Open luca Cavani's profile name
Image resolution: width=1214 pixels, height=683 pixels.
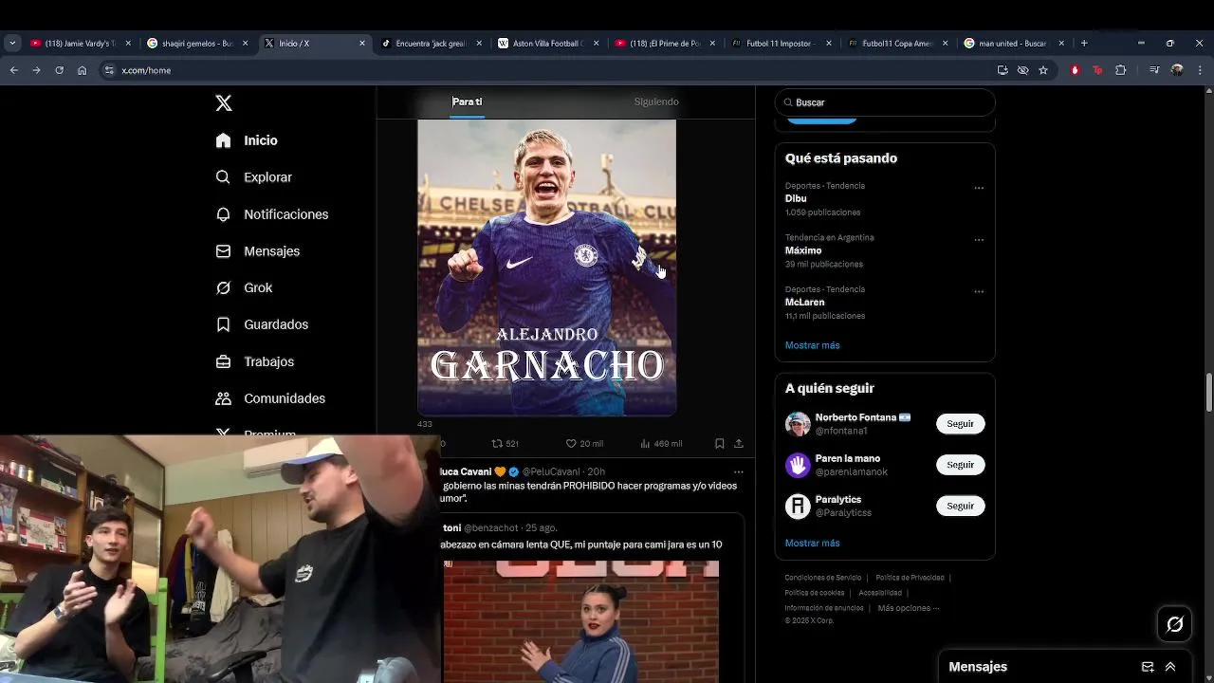(467, 471)
